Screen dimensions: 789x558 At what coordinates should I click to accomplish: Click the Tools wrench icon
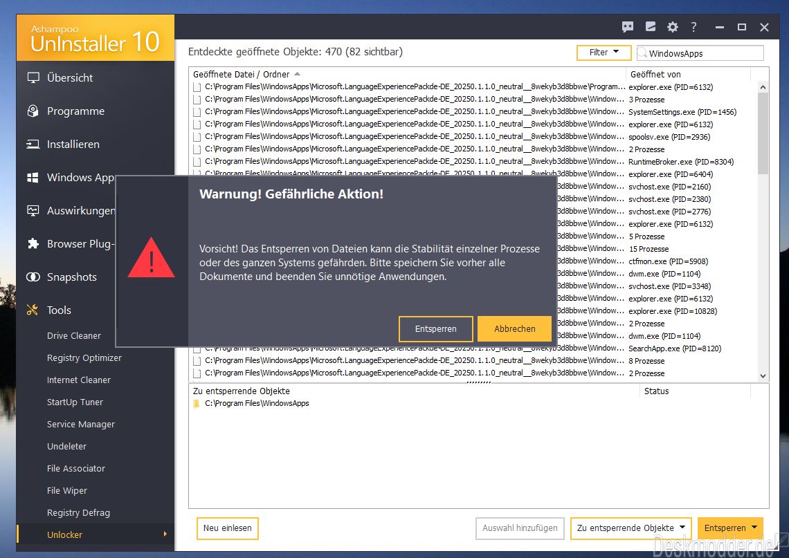pyautogui.click(x=33, y=310)
